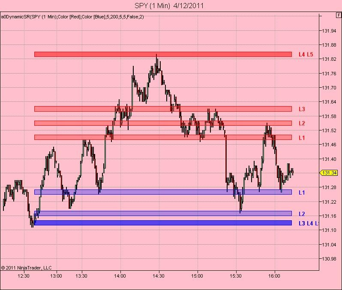The height and width of the screenshot is (290, 342).
Task: Select the dark blue L3 L4 support zone
Action: click(163, 223)
